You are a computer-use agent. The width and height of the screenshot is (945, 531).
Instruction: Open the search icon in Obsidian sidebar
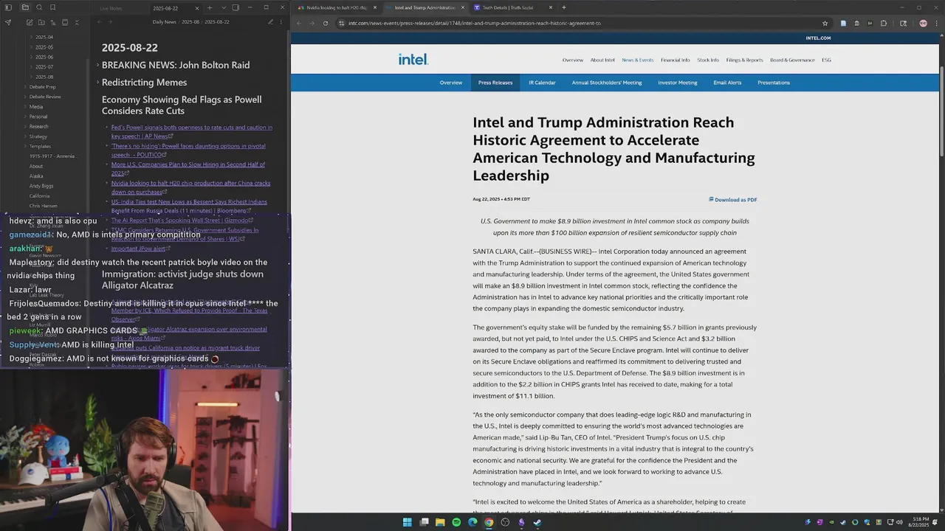click(x=38, y=7)
